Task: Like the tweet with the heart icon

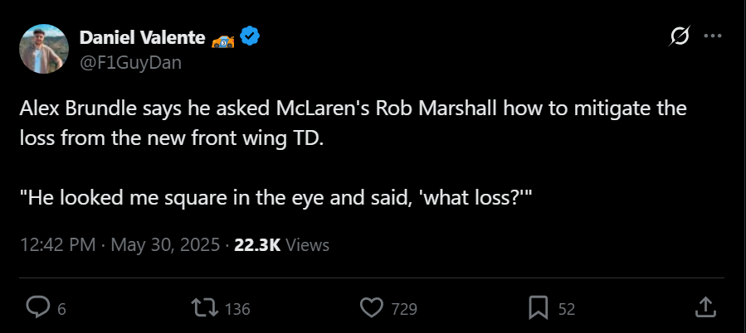Action: pyautogui.click(x=371, y=308)
